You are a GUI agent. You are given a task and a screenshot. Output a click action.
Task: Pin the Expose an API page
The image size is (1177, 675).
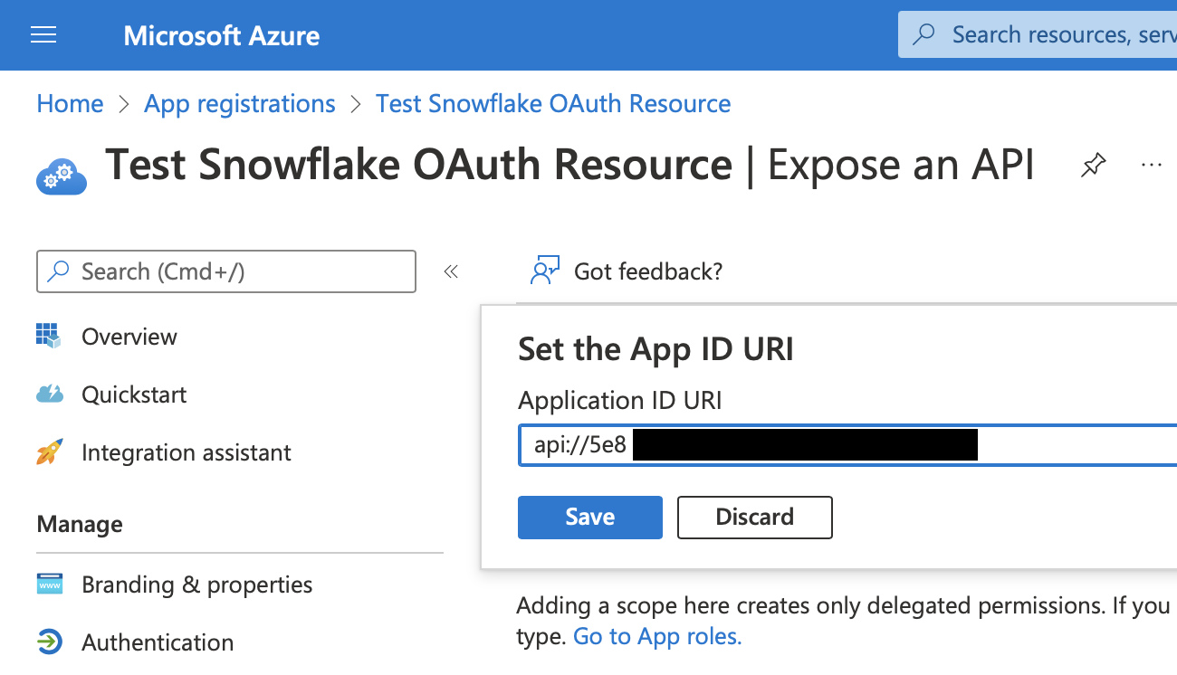pyautogui.click(x=1093, y=165)
